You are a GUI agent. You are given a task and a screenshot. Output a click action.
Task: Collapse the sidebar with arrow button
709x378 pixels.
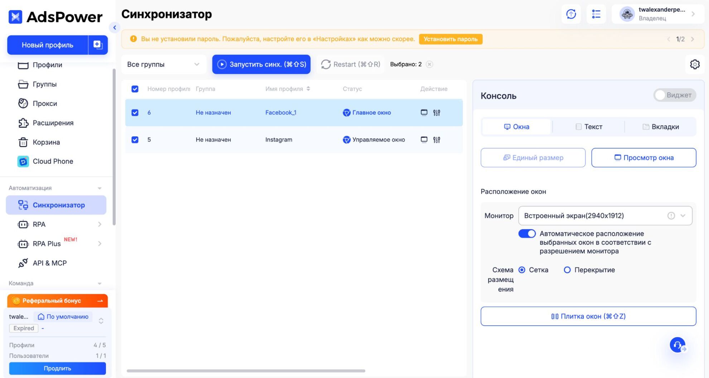(x=115, y=28)
